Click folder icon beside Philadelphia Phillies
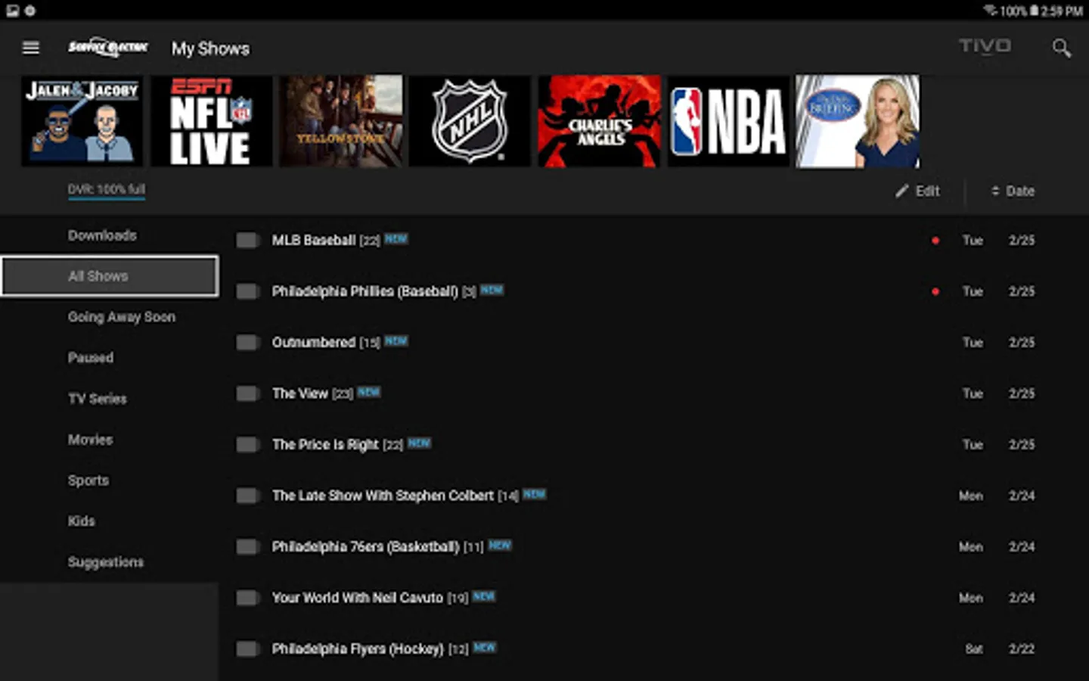The height and width of the screenshot is (681, 1089). click(247, 291)
